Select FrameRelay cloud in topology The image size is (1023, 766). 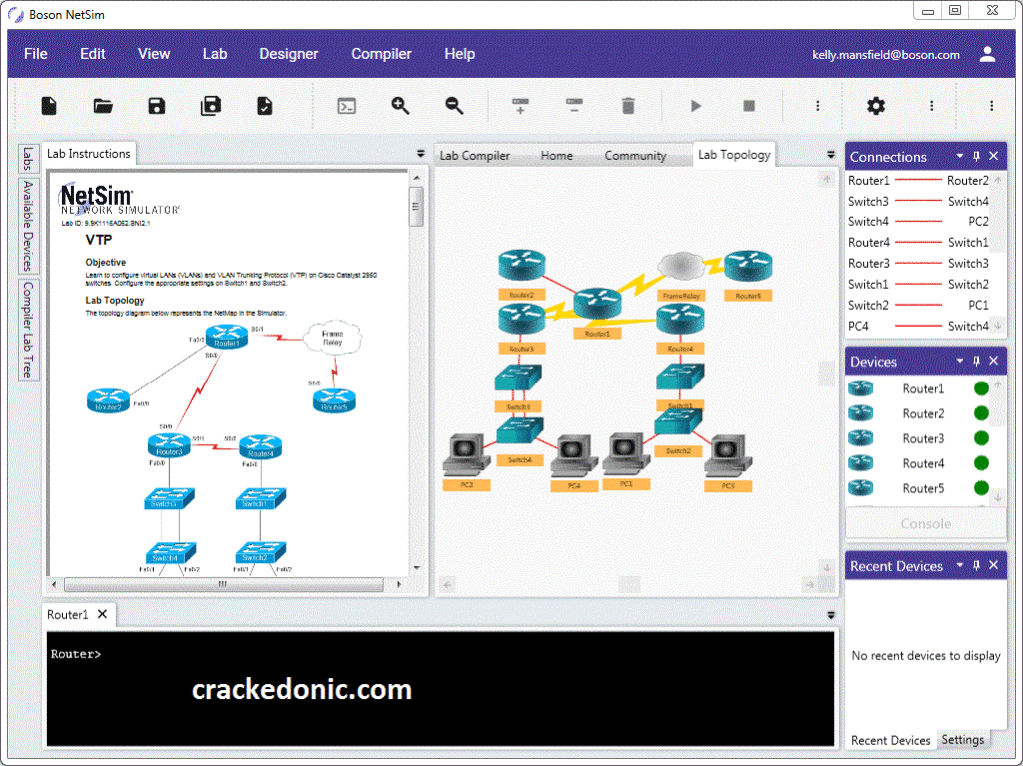coord(681,266)
